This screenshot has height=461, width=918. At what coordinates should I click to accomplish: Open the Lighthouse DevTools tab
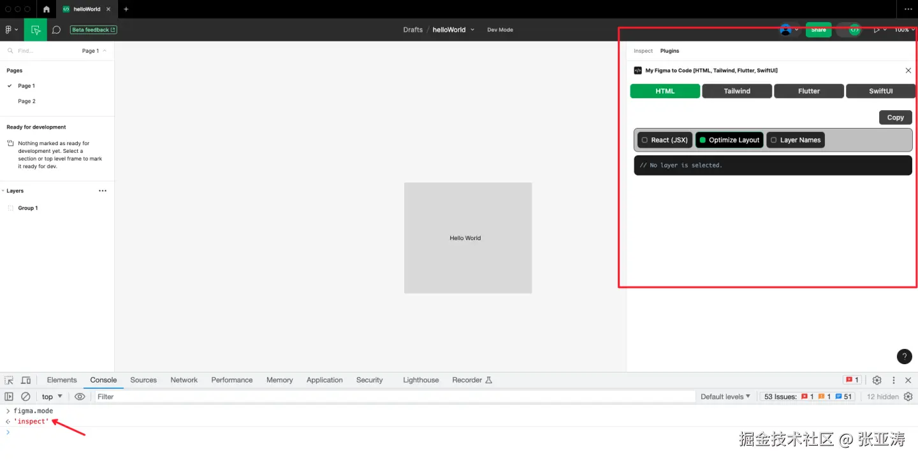click(x=421, y=380)
